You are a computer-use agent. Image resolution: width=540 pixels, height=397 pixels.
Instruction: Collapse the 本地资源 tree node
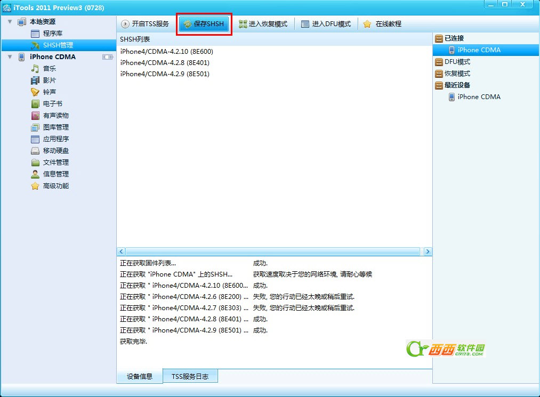click(10, 22)
